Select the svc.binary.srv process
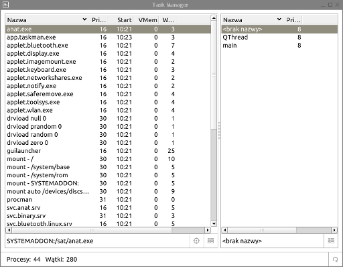343x267 pixels. (x=108, y=215)
